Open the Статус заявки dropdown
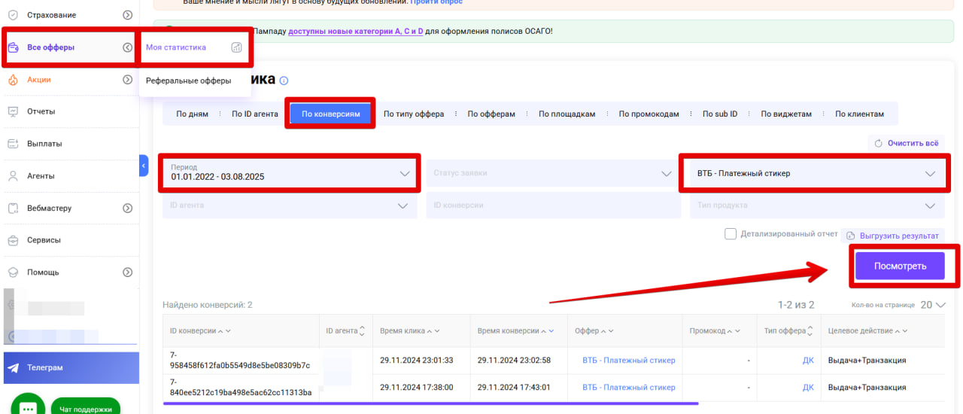Screen dimensions: 963x414 coord(552,173)
